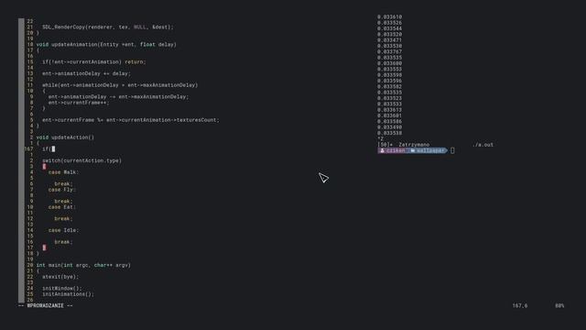Viewport: 586px width, 330px height.
Task: Click the 'case Fly:' line
Action: tap(62, 190)
